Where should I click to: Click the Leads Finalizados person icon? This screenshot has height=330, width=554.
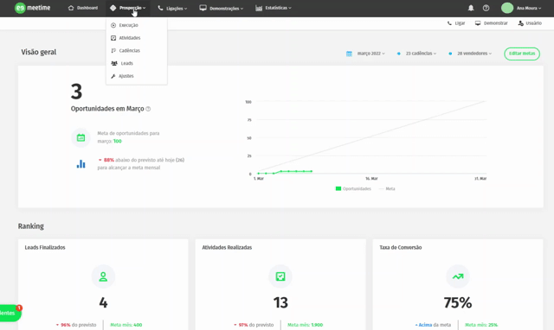point(103,276)
